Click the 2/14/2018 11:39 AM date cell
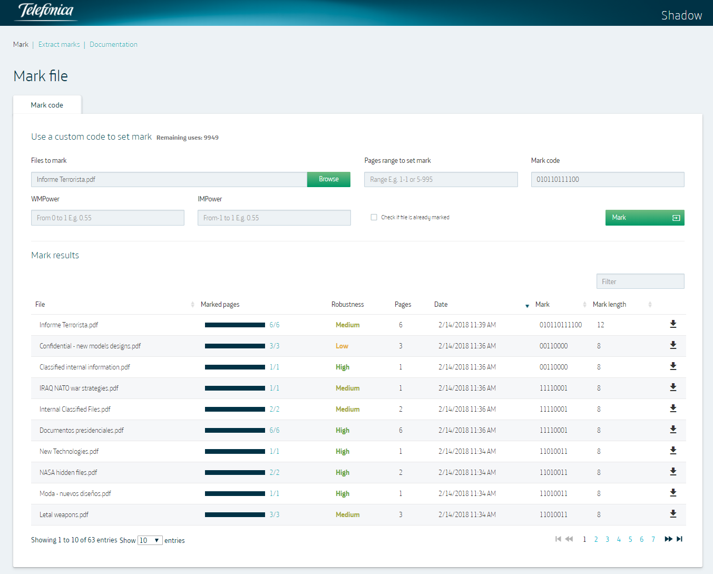This screenshot has height=574, width=713. point(467,325)
